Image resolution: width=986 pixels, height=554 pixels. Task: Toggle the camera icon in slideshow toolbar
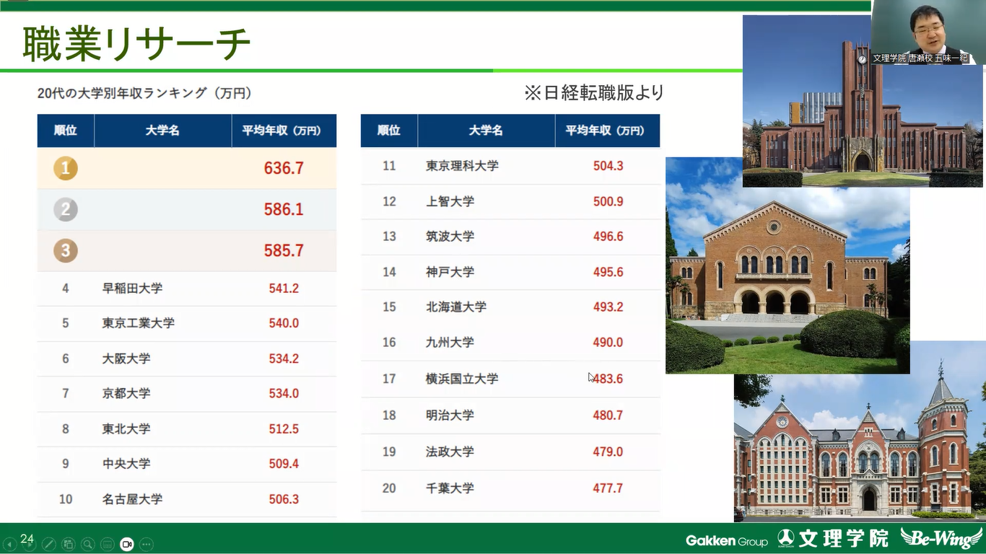pyautogui.click(x=126, y=545)
